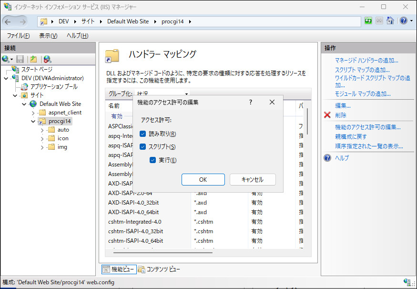Open the connection creation globe icon
This screenshot has height=289, width=417.
6,59
